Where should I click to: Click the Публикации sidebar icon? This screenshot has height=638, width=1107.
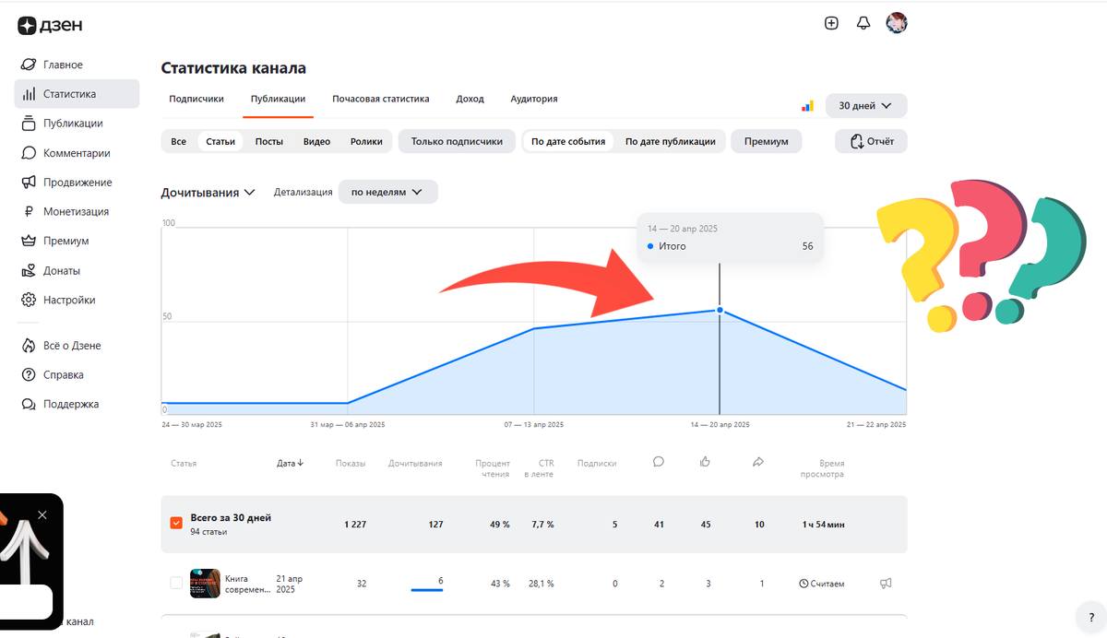(x=29, y=124)
